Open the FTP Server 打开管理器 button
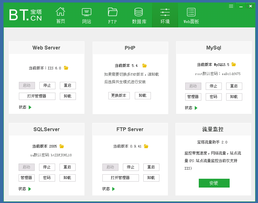The width and height of the screenshot is (258, 203). 120,178
